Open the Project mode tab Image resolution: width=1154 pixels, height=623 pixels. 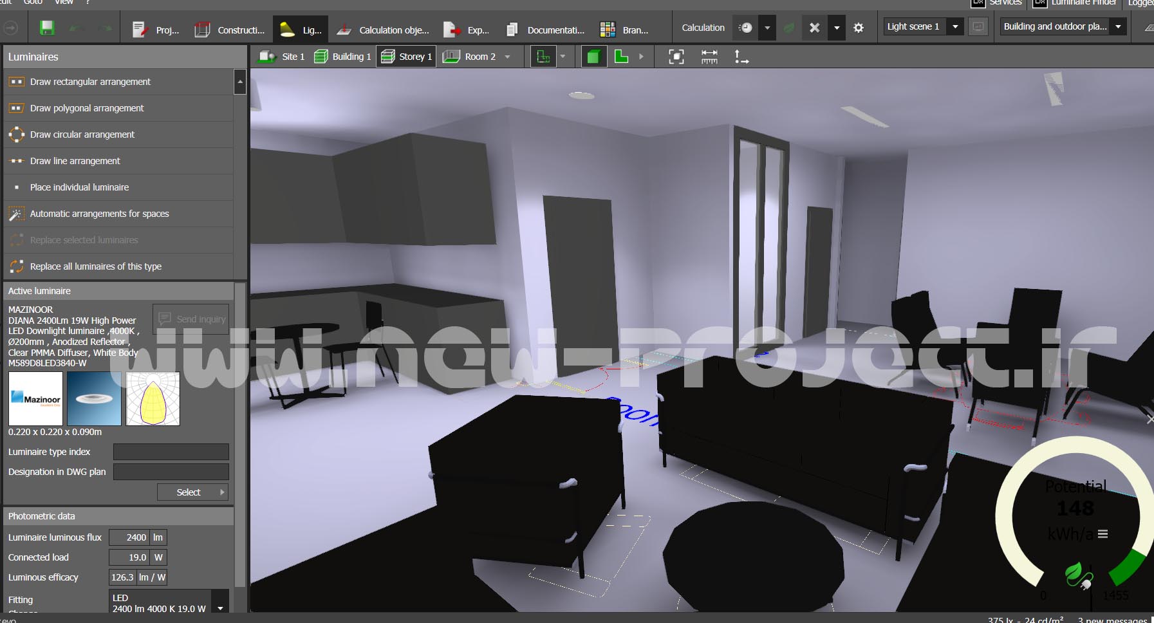[x=155, y=30]
